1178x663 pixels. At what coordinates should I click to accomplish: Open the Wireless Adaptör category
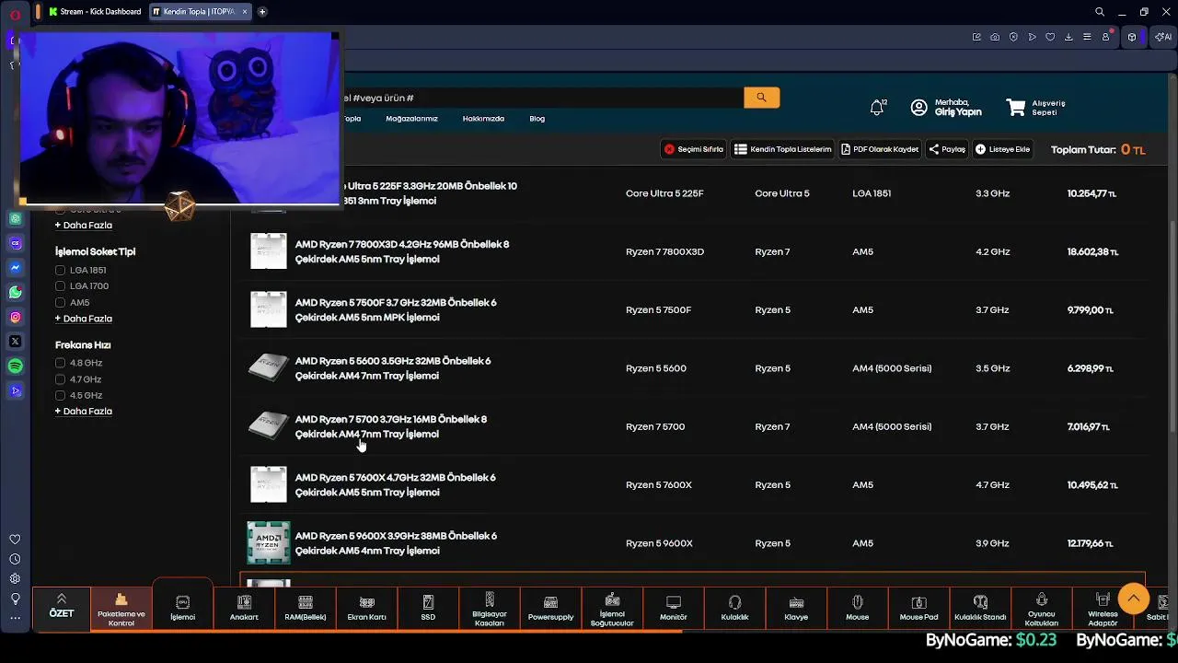(x=1103, y=609)
